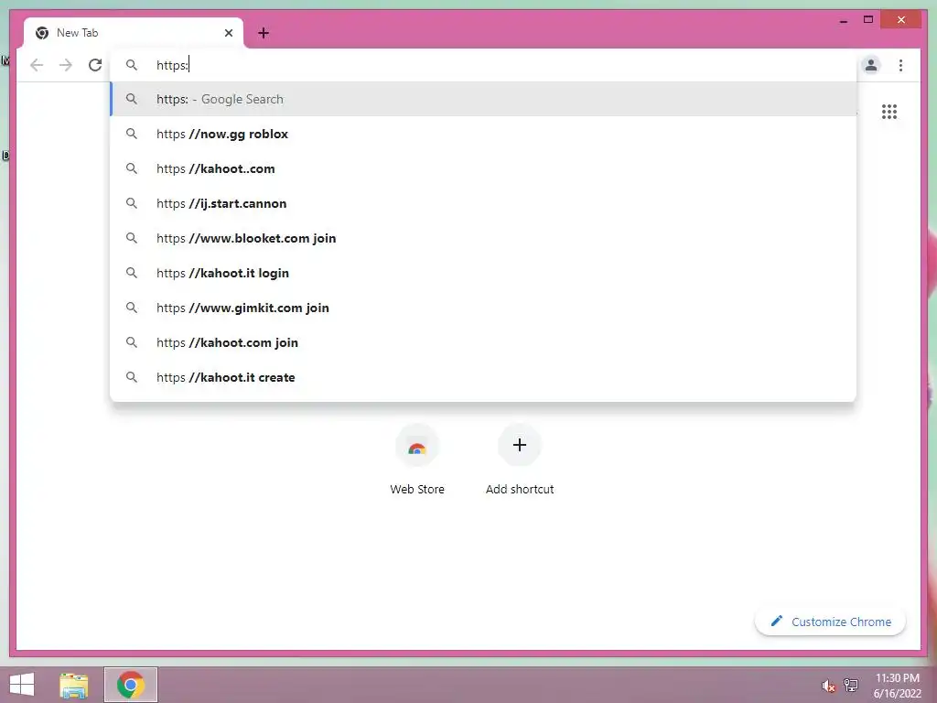Select the 'https //kahoot.com join' suggestion
Viewport: 937px width, 703px height.
coord(483,342)
